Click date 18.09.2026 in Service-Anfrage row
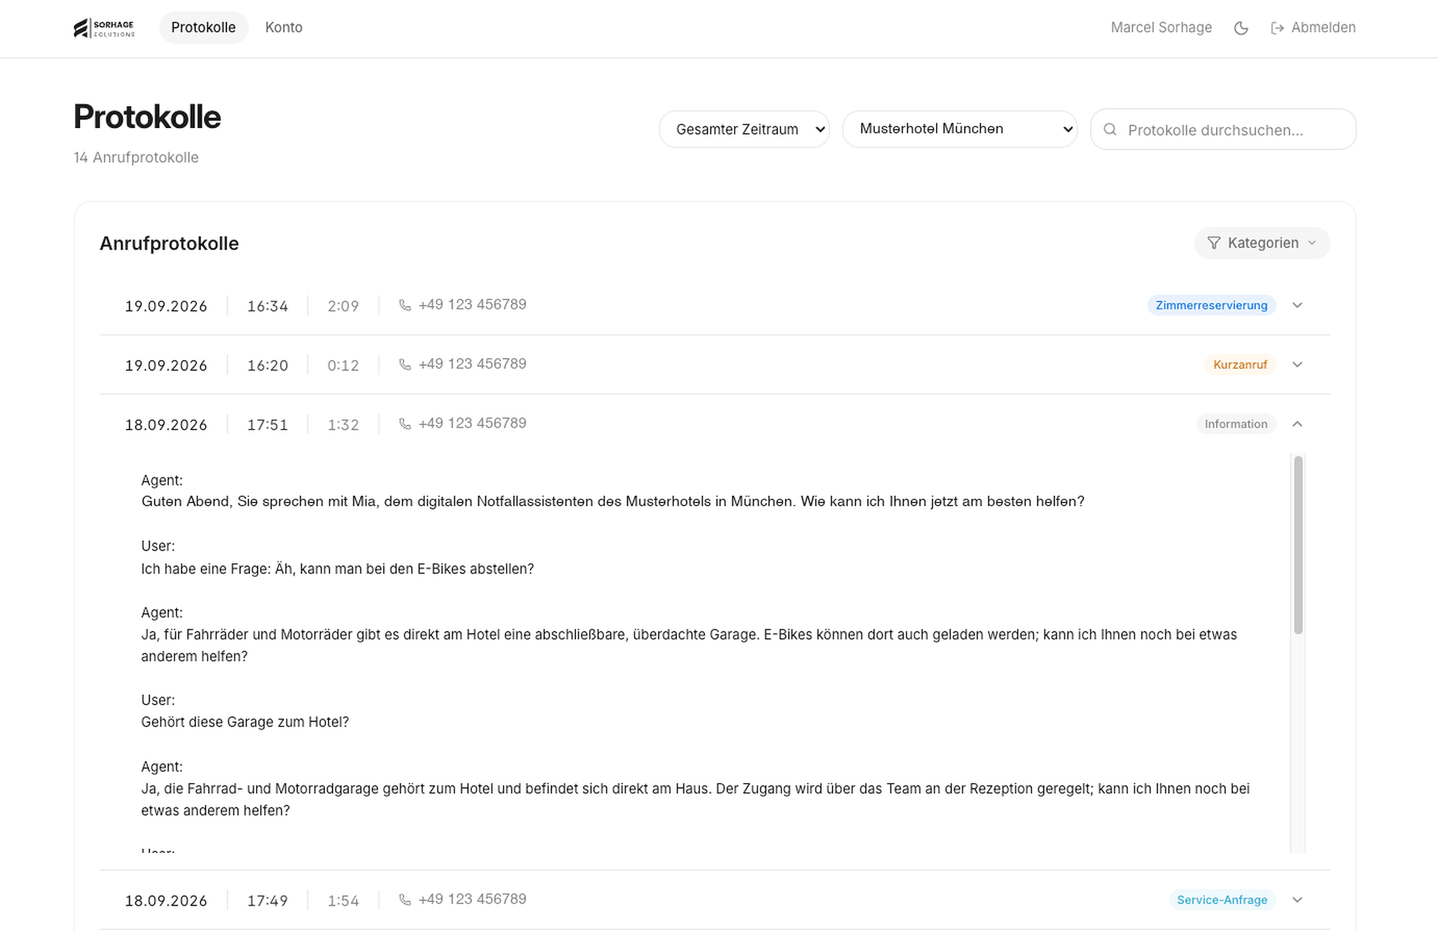The image size is (1438, 931). 166,901
